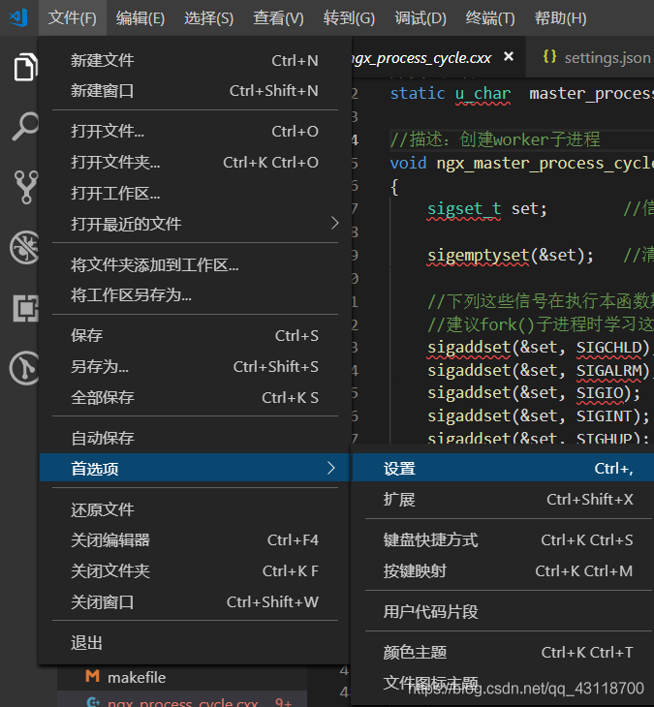
Task: Choose 将文件夹添加到工作区... entry
Action: (x=195, y=264)
